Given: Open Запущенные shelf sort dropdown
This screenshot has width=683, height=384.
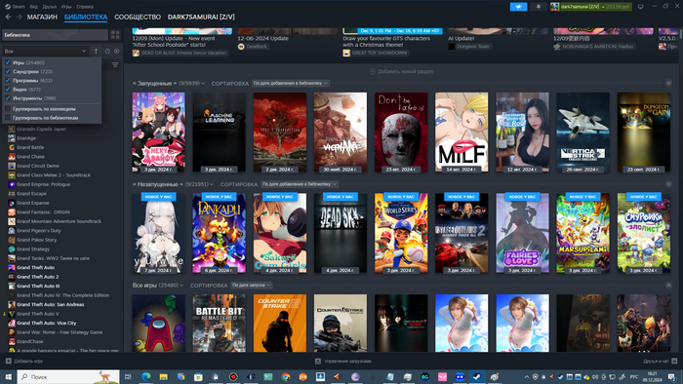Looking at the screenshot, I should [x=290, y=83].
